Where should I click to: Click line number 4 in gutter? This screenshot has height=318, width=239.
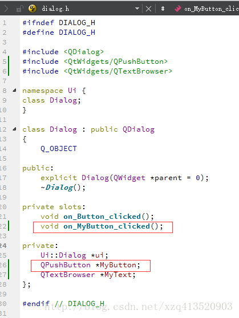(5, 52)
